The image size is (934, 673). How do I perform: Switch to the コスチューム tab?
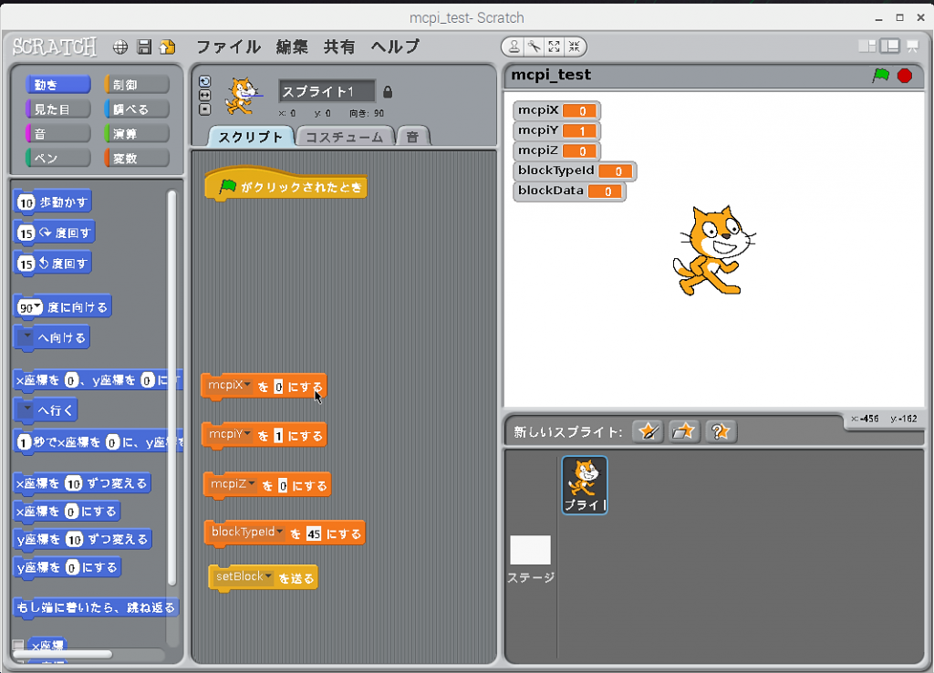point(344,137)
